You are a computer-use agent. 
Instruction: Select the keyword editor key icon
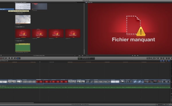5,58
